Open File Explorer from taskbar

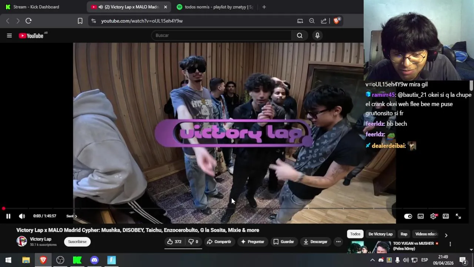click(26, 260)
